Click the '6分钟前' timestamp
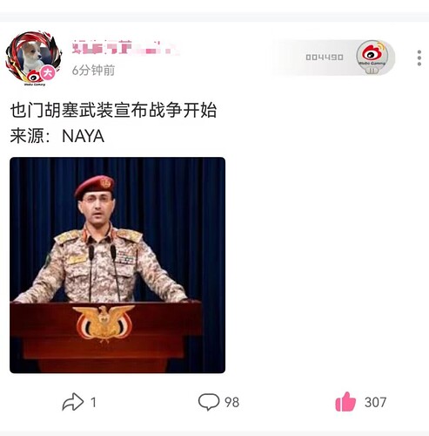Screen dimensions: 429x436 [93, 71]
